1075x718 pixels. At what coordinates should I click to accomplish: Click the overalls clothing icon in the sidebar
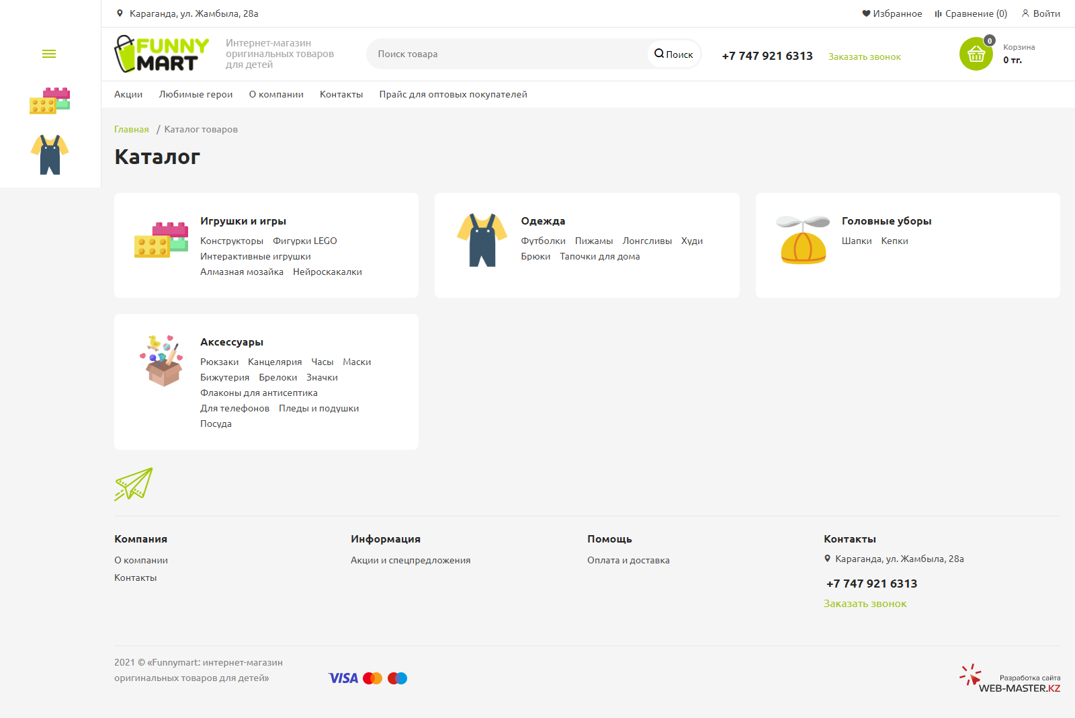(x=50, y=155)
